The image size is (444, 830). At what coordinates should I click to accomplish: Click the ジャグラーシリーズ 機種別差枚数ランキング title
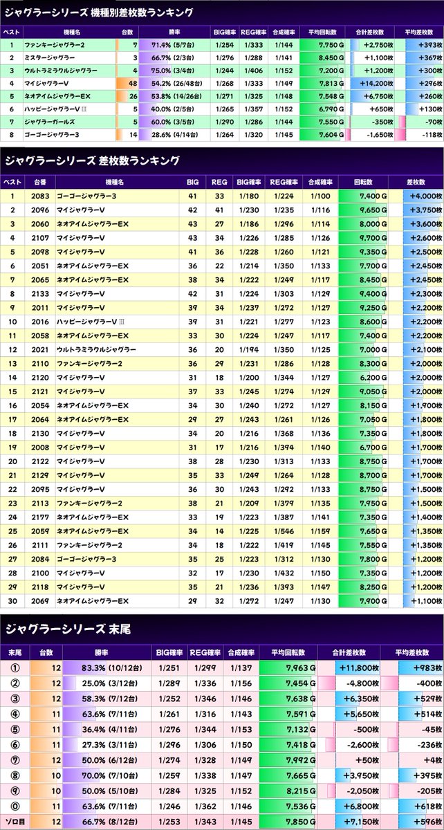(x=99, y=13)
